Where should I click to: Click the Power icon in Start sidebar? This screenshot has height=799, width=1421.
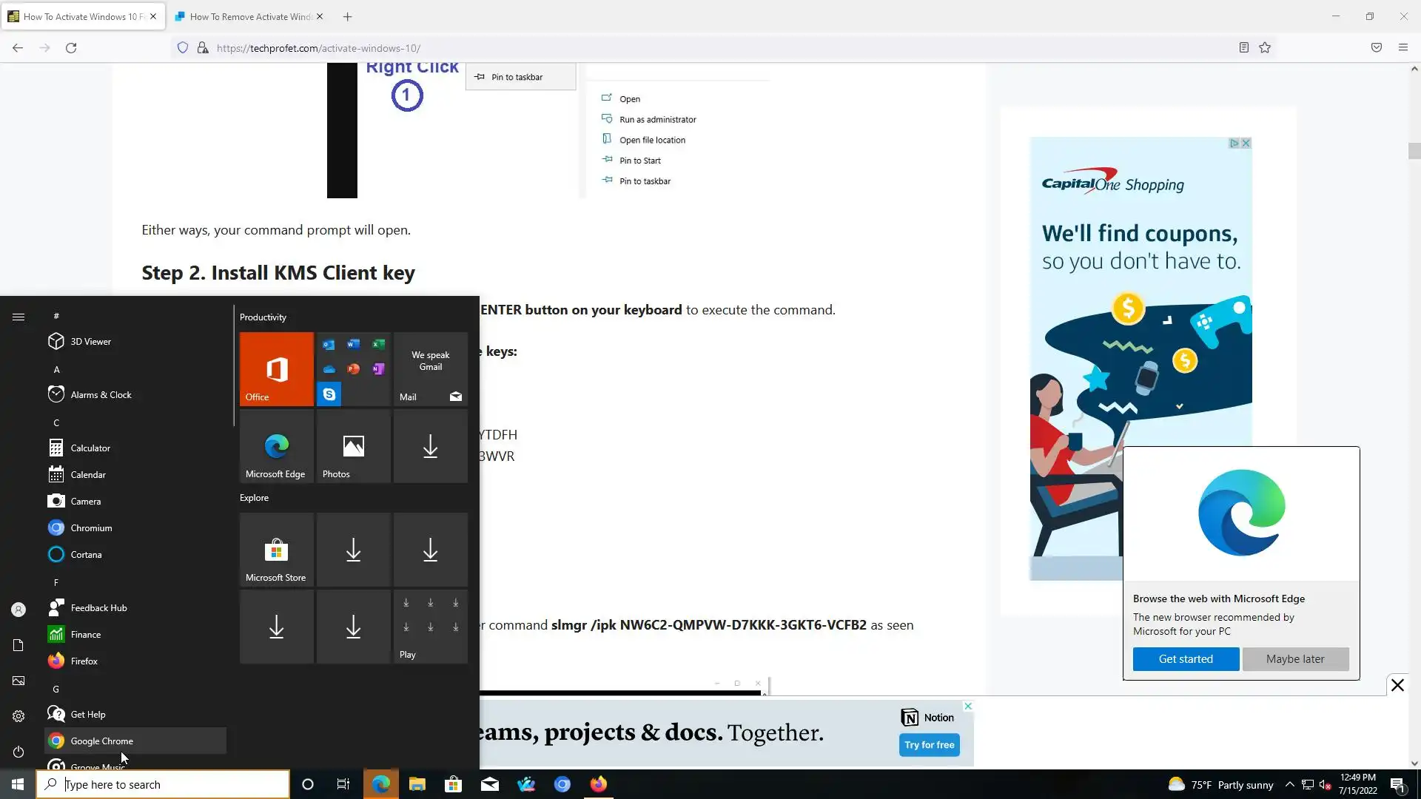click(x=19, y=752)
